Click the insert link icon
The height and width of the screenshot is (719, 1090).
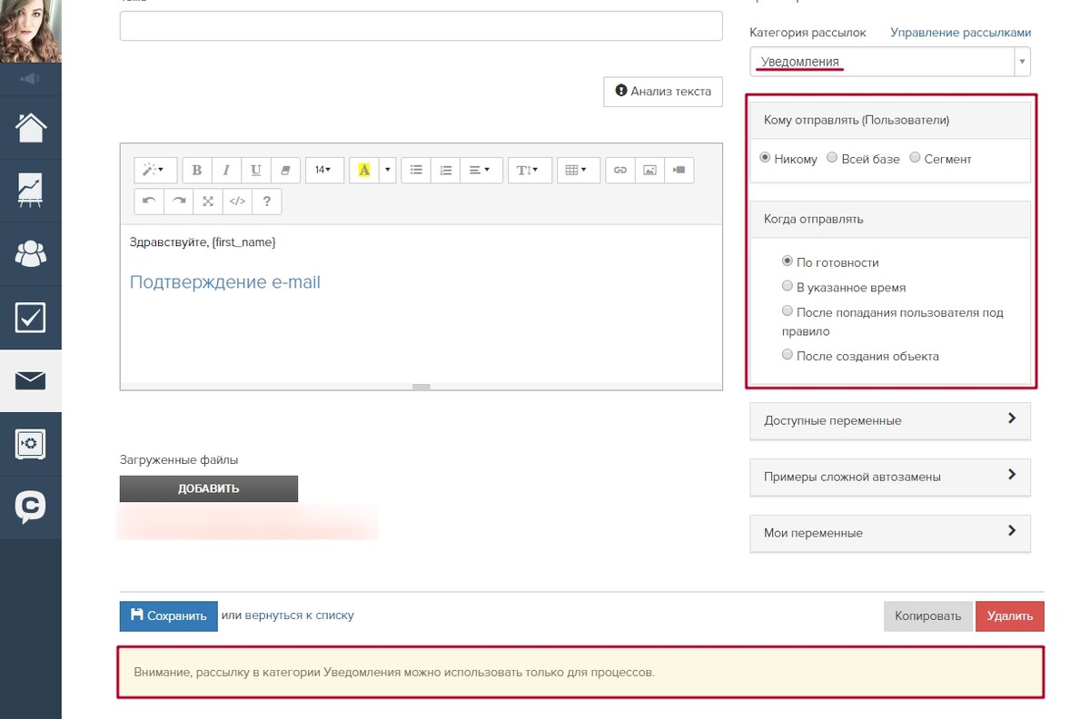(620, 170)
